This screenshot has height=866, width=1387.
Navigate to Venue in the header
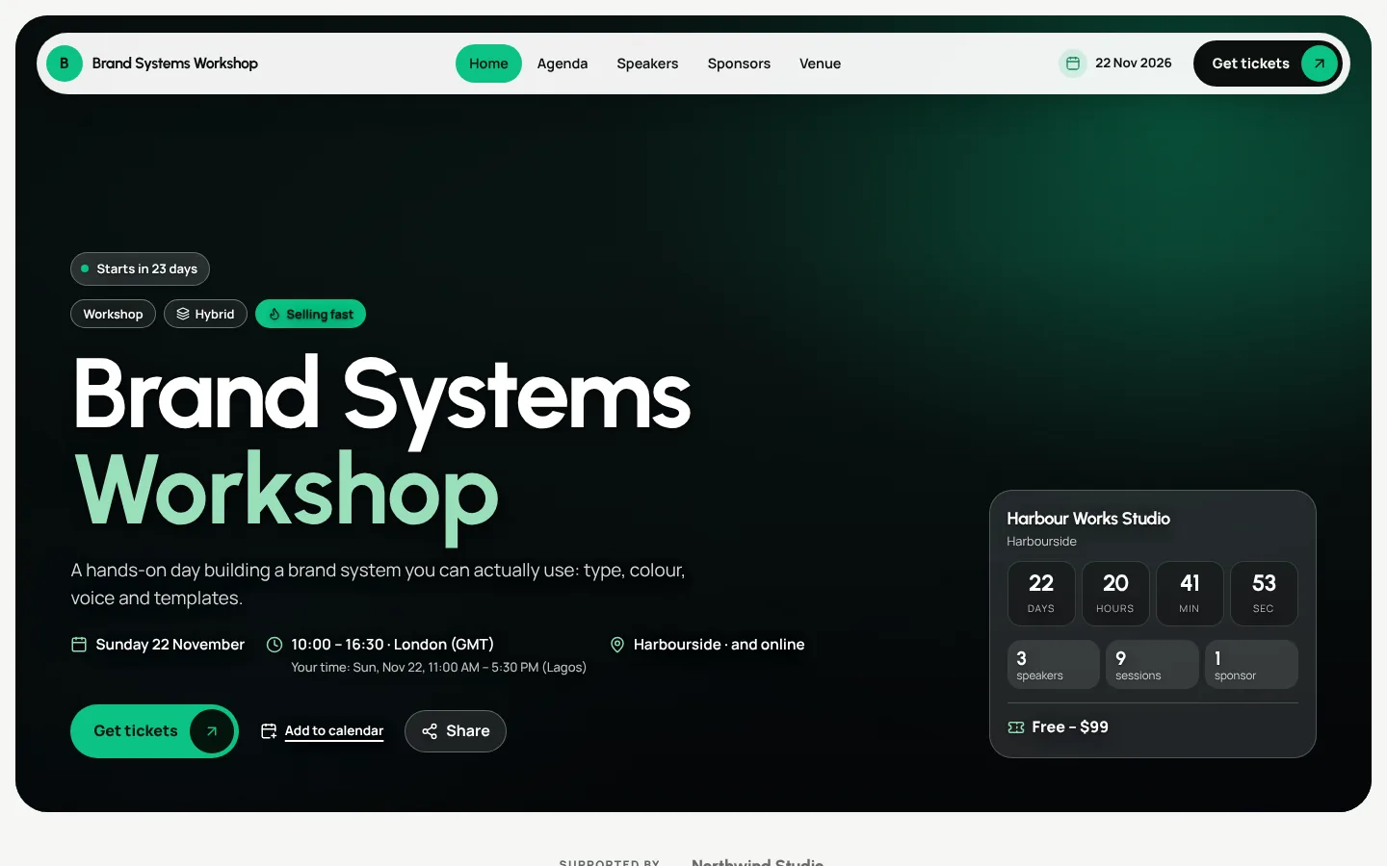[820, 64]
